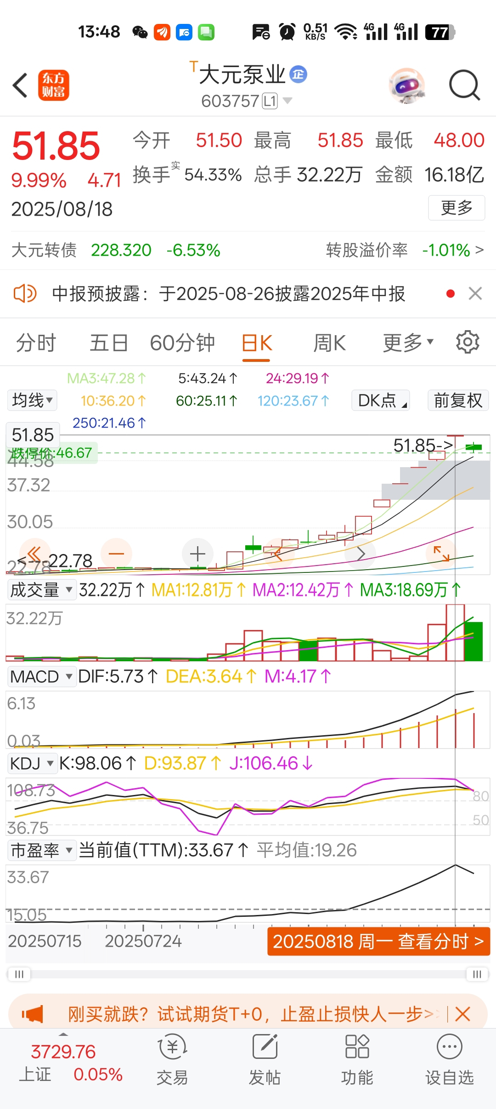Tap the alarm clock status icon
This screenshot has width=496, height=1109.
coord(287,32)
